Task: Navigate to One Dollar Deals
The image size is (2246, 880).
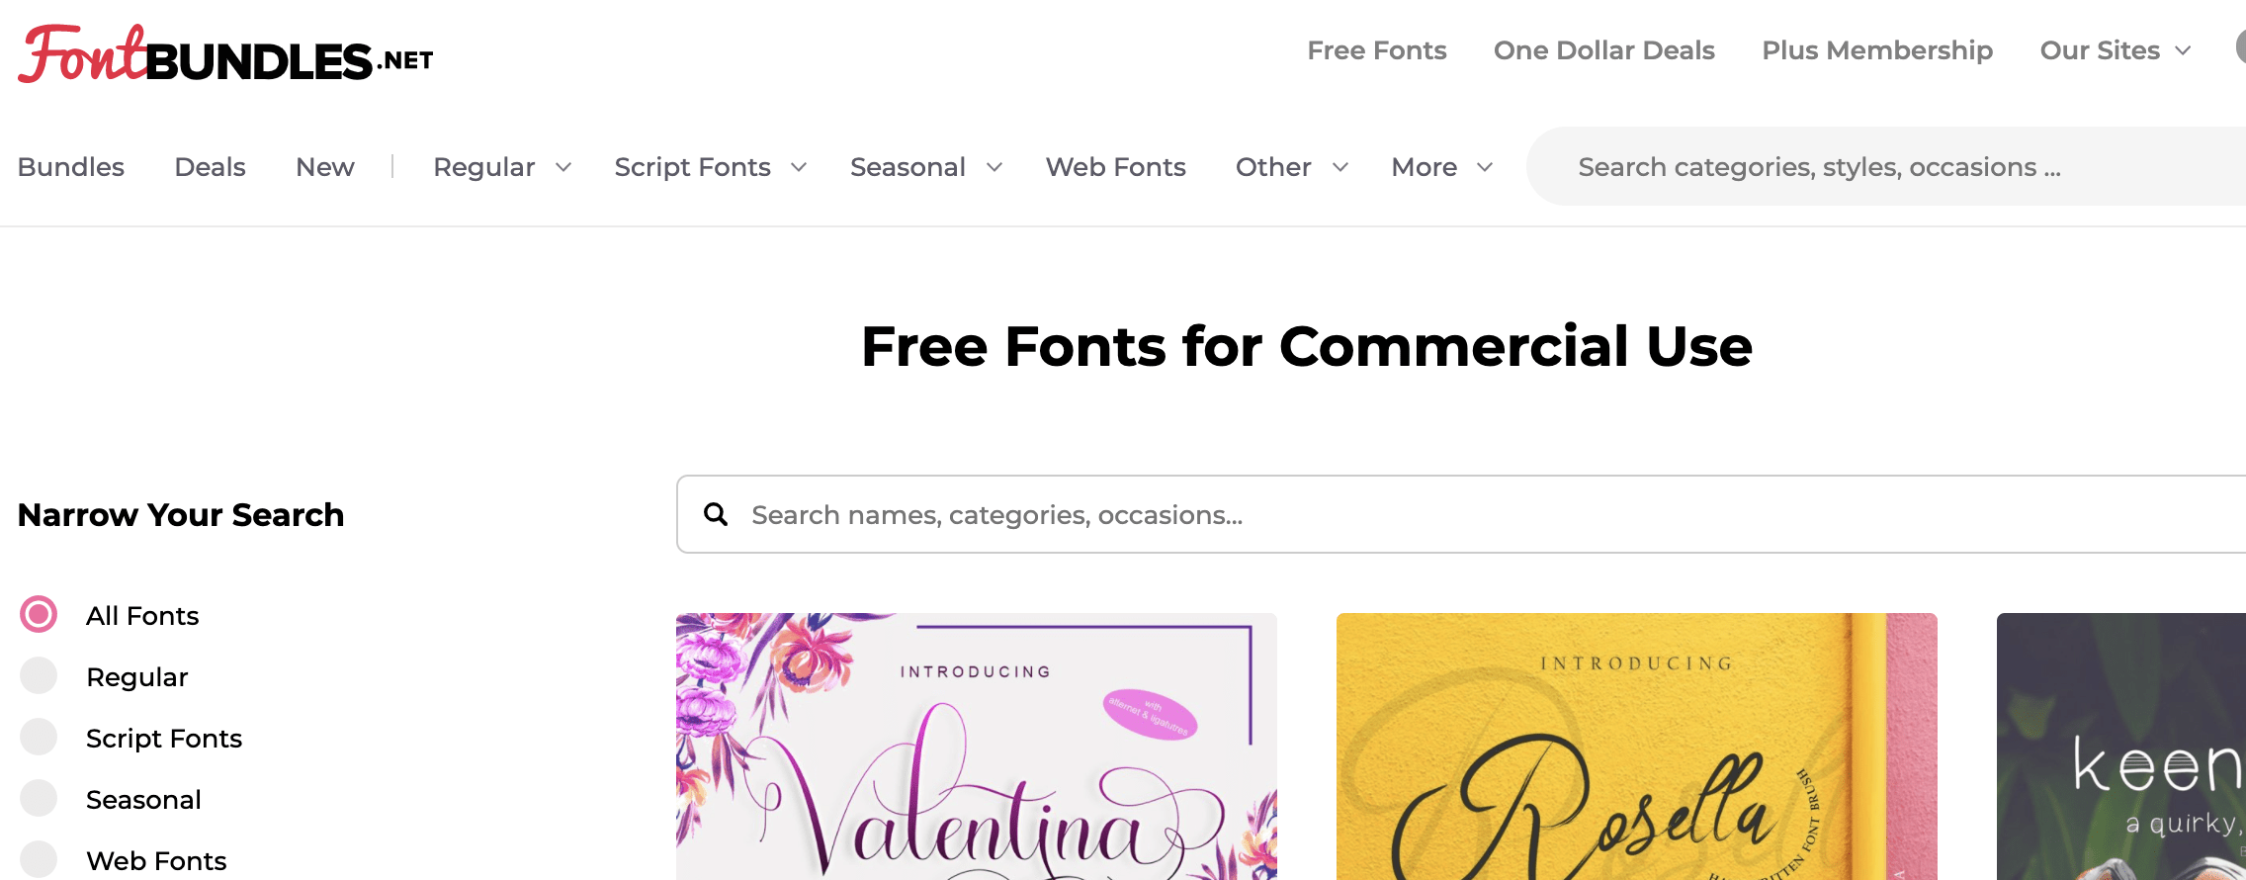Action: 1603,49
